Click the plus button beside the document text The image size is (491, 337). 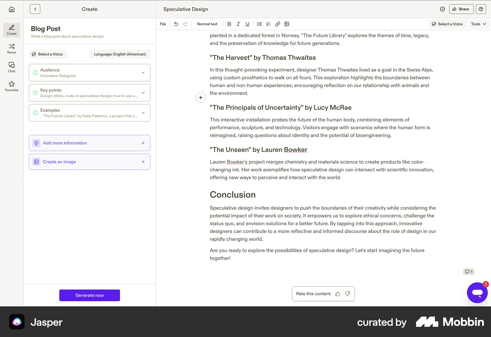click(200, 98)
